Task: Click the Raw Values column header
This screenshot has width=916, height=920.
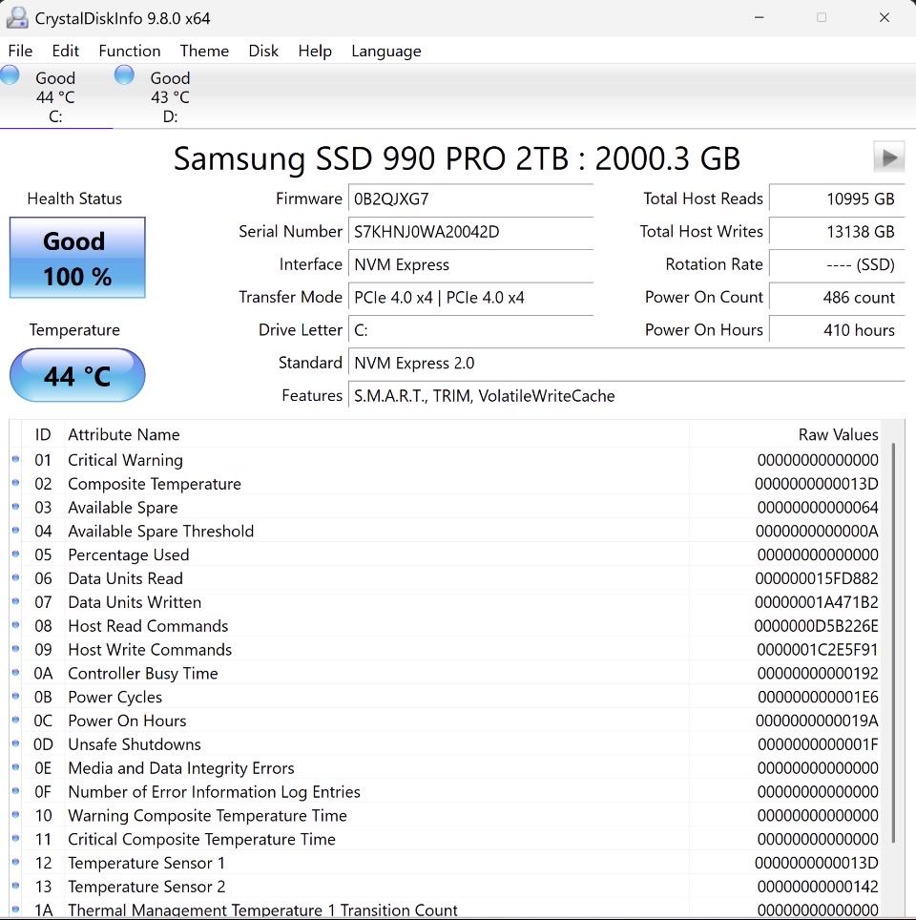Action: click(x=838, y=434)
